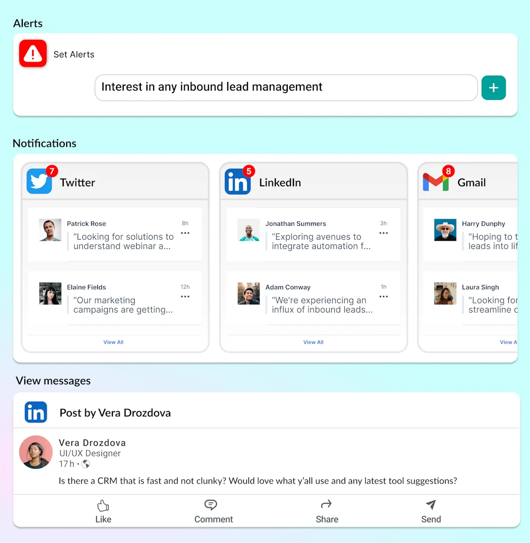The width and height of the screenshot is (530, 543).
Task: Click the globe visibility icon on Vera's post
Action: coord(85,464)
